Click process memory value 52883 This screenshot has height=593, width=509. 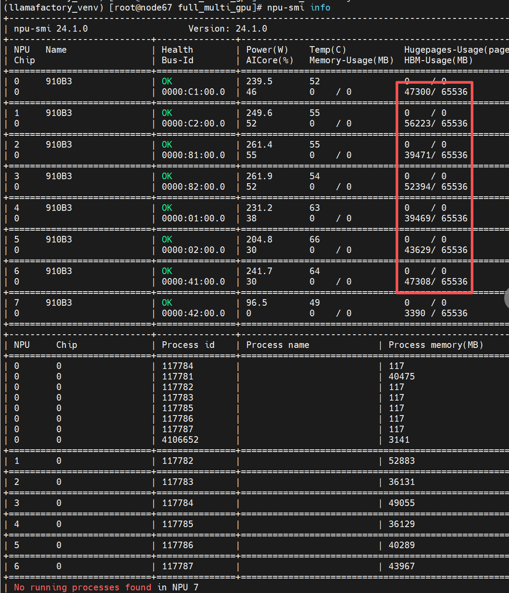pyautogui.click(x=402, y=461)
